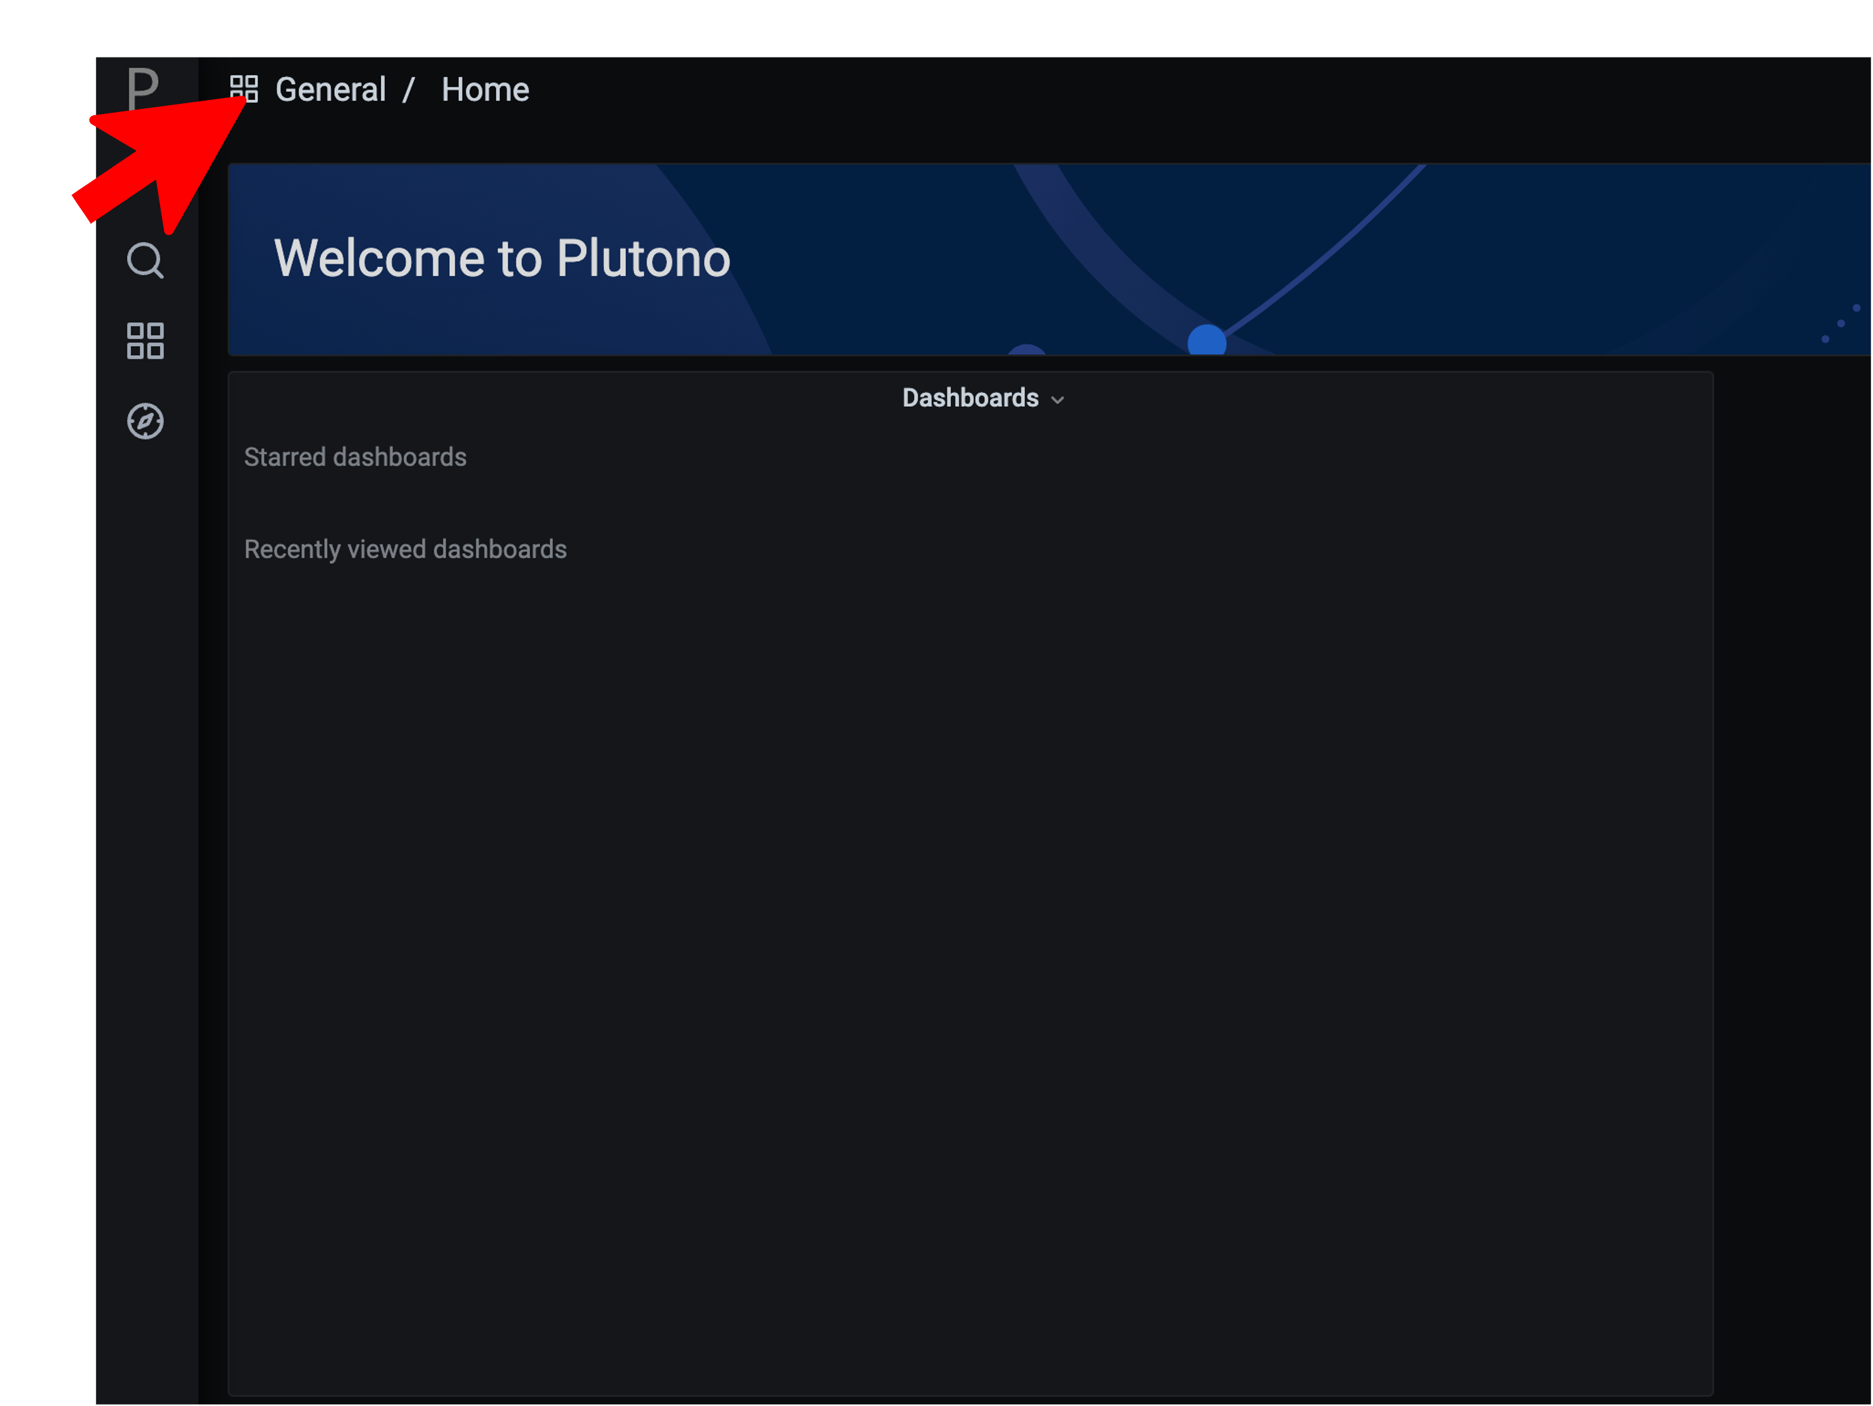The width and height of the screenshot is (1873, 1406).
Task: Select the Dashboards grid icon in sidebar
Action: tap(146, 341)
